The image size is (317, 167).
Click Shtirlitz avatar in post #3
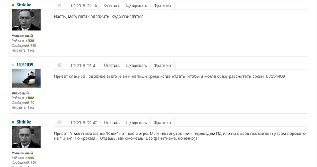pos(26,137)
